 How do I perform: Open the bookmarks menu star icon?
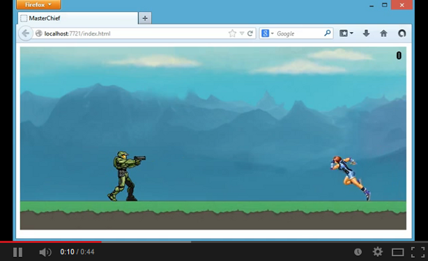click(346, 33)
